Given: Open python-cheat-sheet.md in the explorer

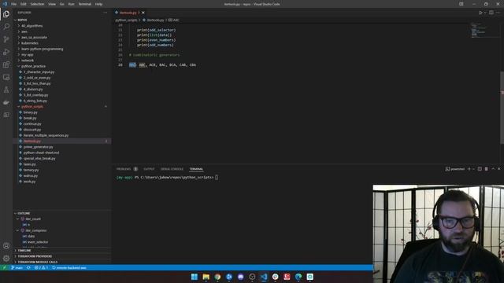Looking at the screenshot, I should tap(41, 153).
